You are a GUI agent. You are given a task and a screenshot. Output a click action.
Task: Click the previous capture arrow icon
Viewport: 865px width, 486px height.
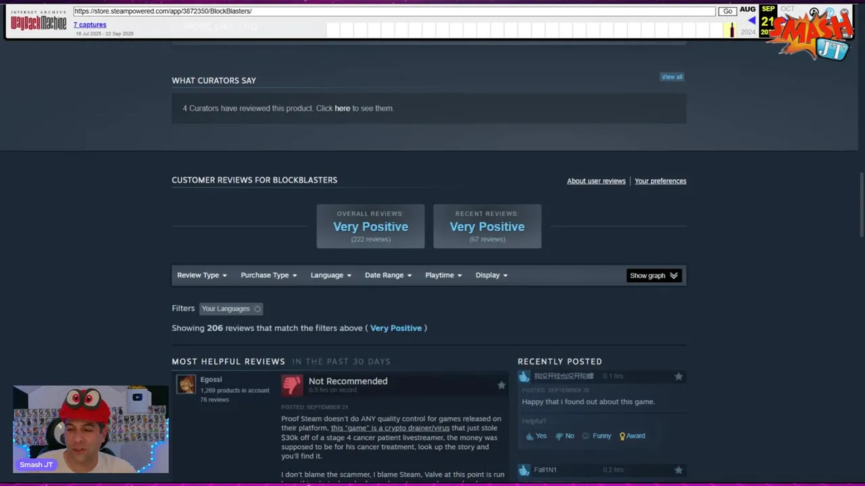751,21
